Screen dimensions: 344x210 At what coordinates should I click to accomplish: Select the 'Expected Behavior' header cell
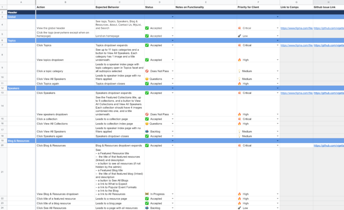click(x=120, y=7)
